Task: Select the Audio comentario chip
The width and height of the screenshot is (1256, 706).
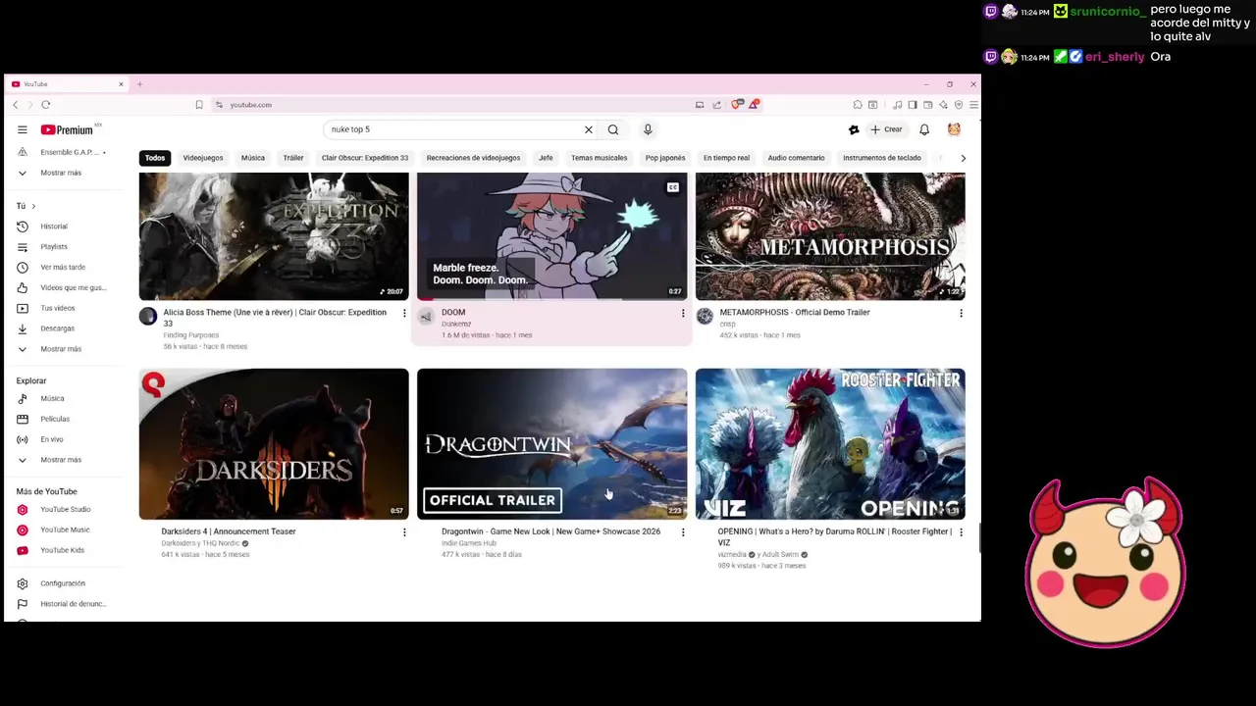Action: [796, 158]
